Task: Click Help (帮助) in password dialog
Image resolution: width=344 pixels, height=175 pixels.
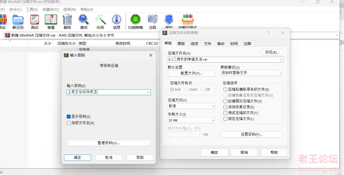Action: click(x=140, y=157)
